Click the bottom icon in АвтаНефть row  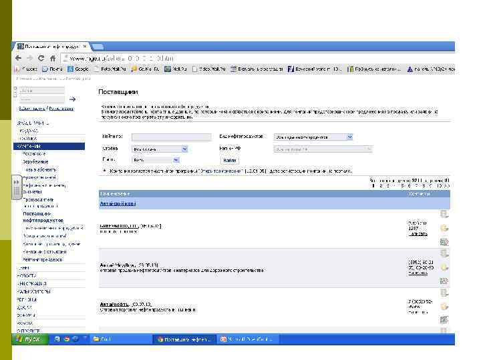[x=444, y=320]
